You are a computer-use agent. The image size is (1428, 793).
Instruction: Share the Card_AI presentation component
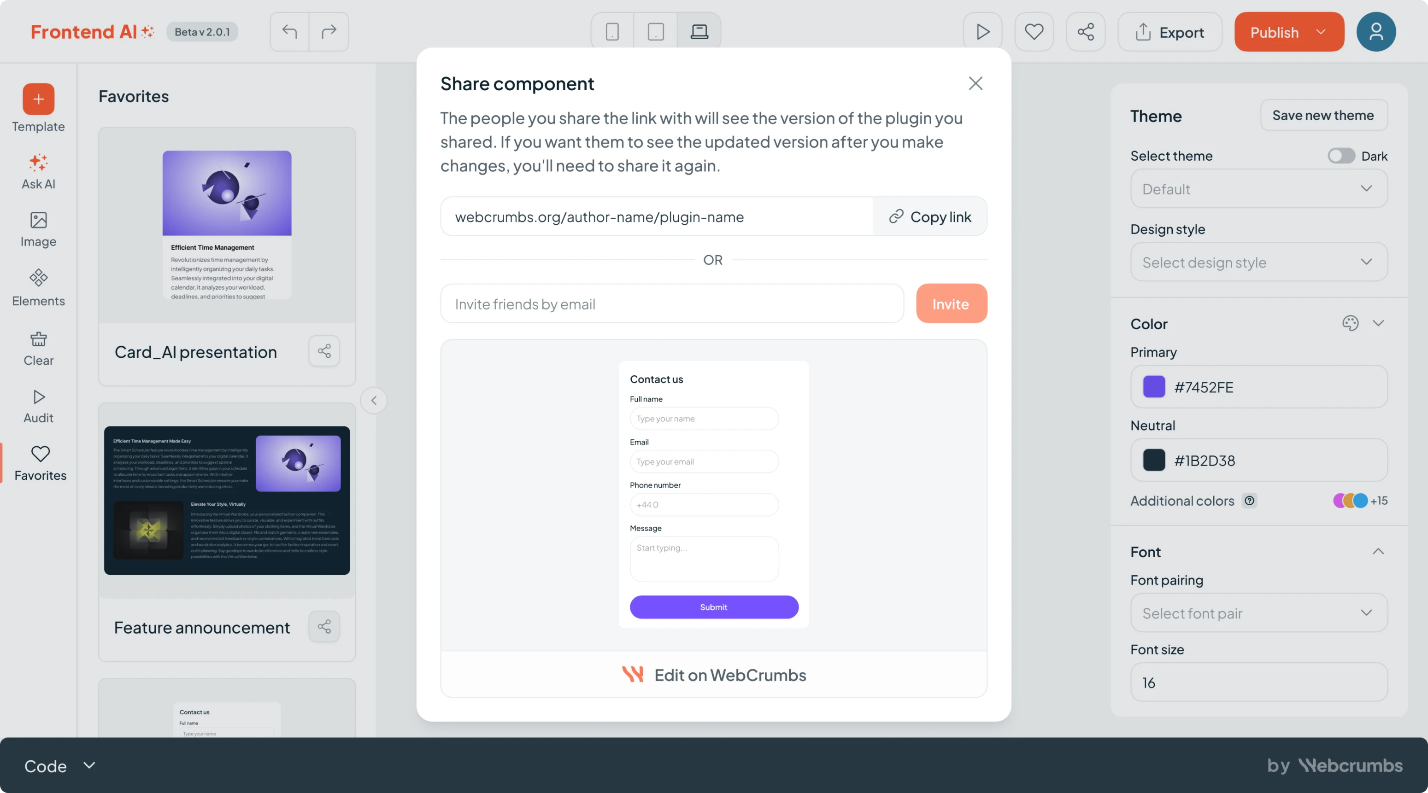[x=324, y=350]
